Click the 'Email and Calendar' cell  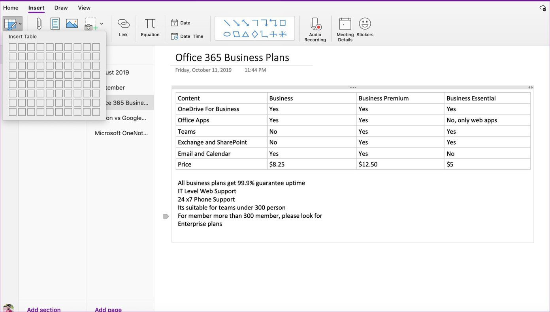[x=222, y=153]
